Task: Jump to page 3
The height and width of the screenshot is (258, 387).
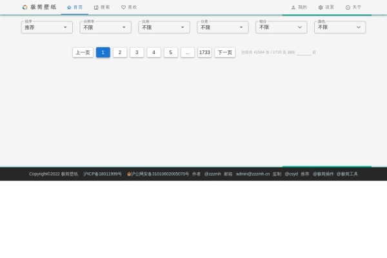Action: (x=137, y=53)
